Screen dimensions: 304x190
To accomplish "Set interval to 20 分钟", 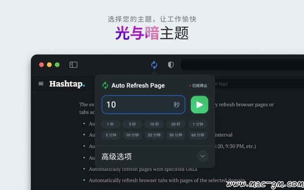I will 154,135.
